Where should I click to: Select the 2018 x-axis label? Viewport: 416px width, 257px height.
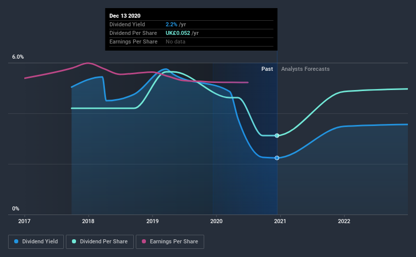click(88, 221)
